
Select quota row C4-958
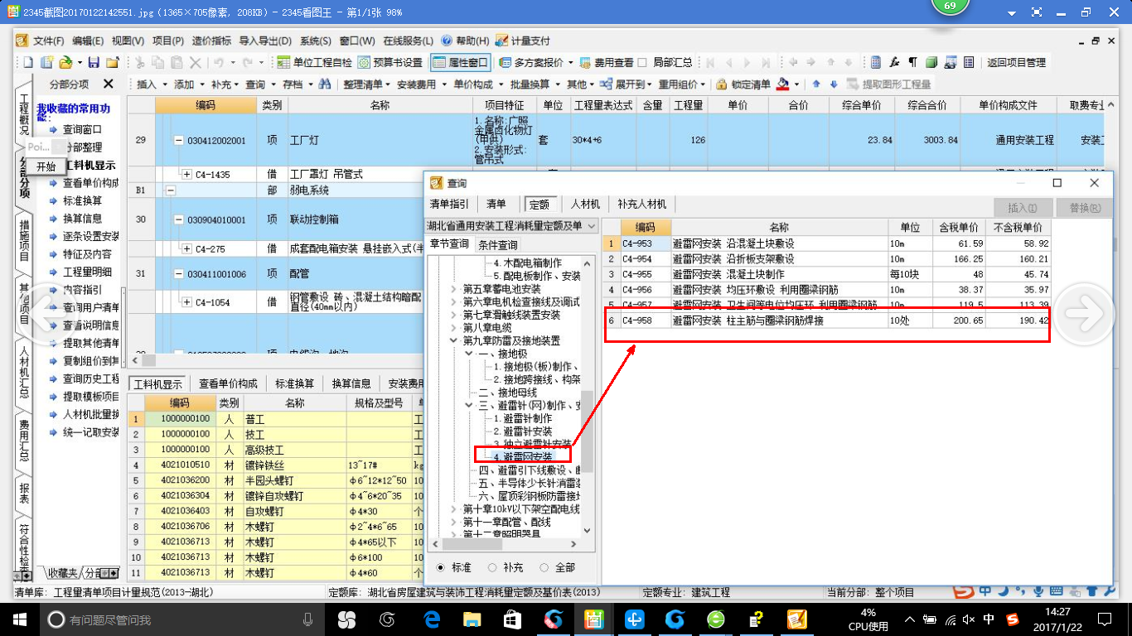point(826,321)
